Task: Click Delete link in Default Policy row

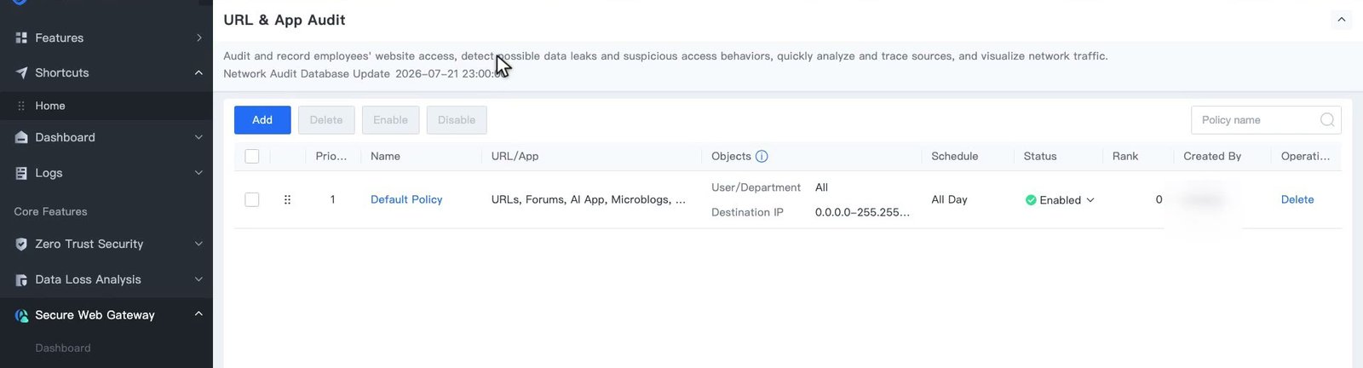Action: [x=1297, y=199]
